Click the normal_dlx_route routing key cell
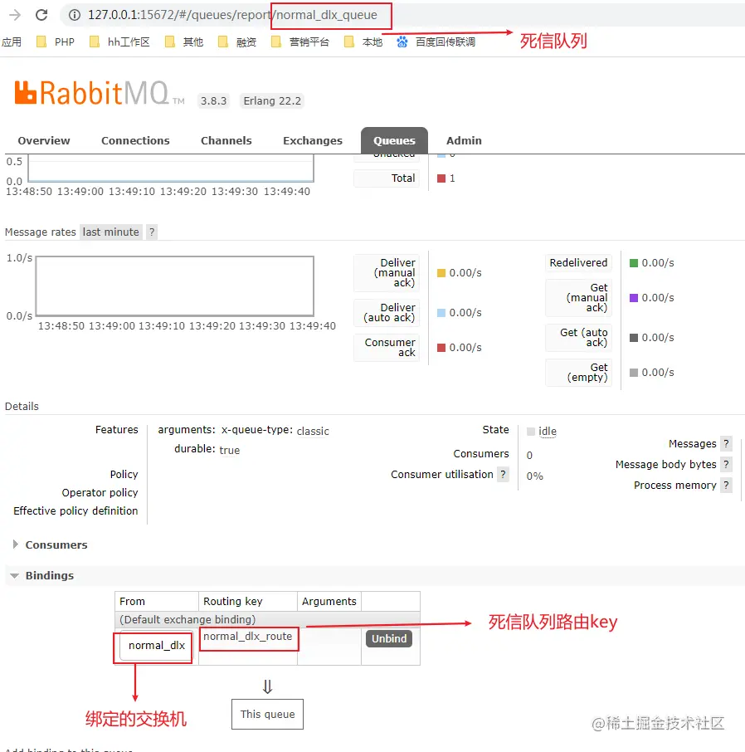The image size is (745, 752). point(248,637)
